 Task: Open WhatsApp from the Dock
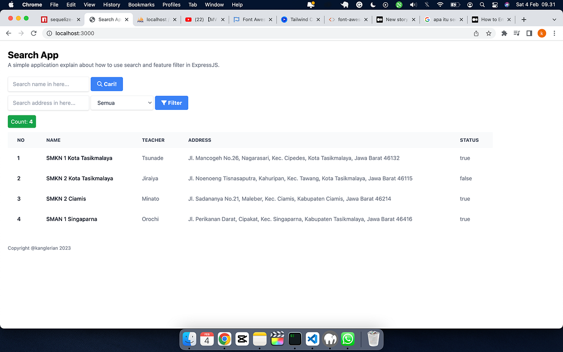[x=348, y=339]
